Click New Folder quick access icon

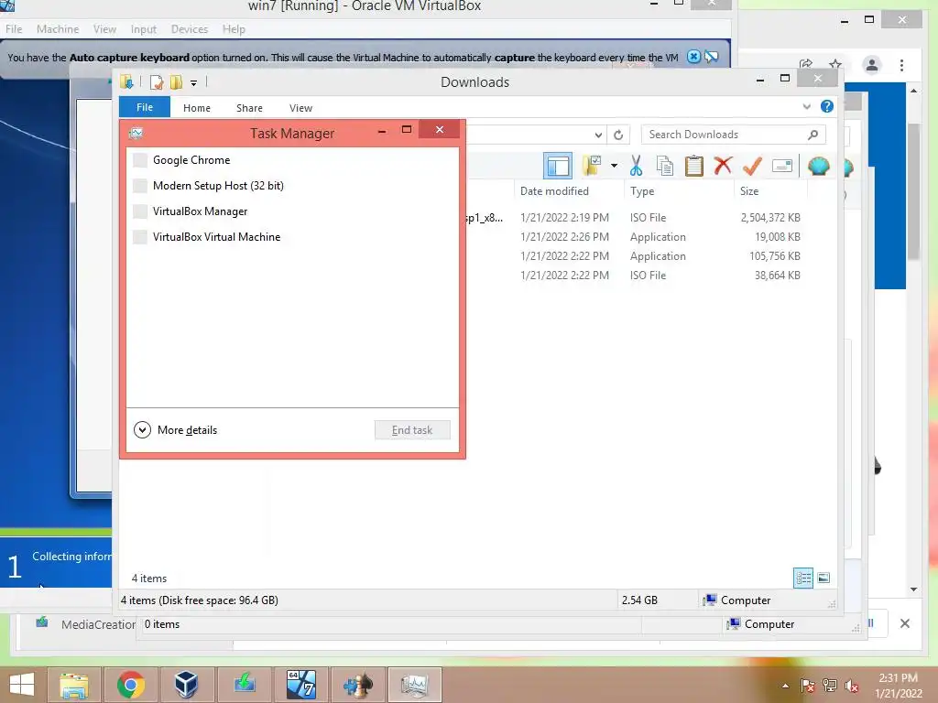(x=176, y=81)
